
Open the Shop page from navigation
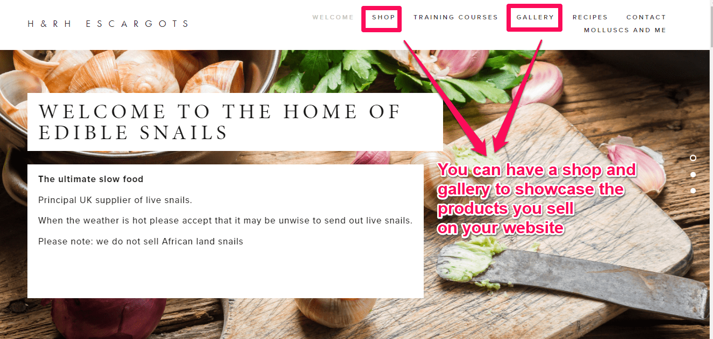pyautogui.click(x=383, y=17)
